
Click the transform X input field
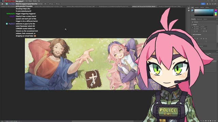point(205,27)
